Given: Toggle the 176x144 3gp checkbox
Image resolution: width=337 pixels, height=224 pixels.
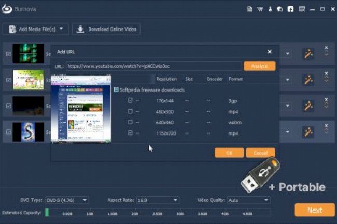Looking at the screenshot, I should (x=130, y=100).
